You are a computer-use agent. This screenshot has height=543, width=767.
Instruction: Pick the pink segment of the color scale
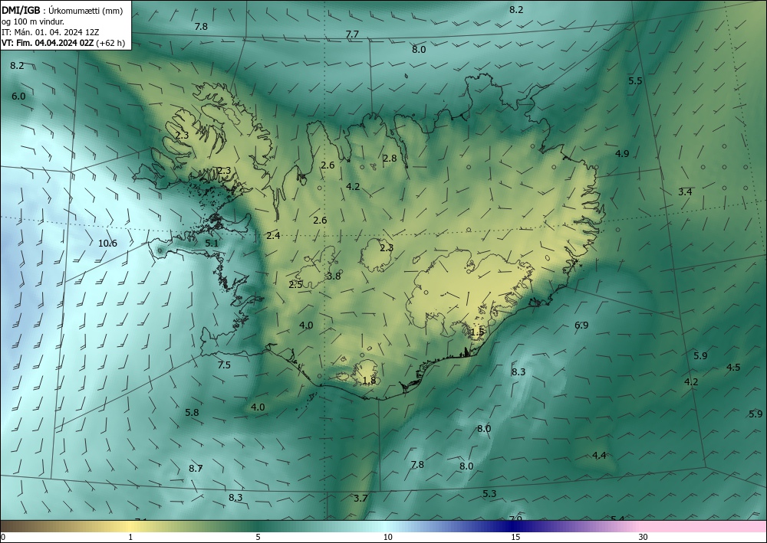coord(704,526)
